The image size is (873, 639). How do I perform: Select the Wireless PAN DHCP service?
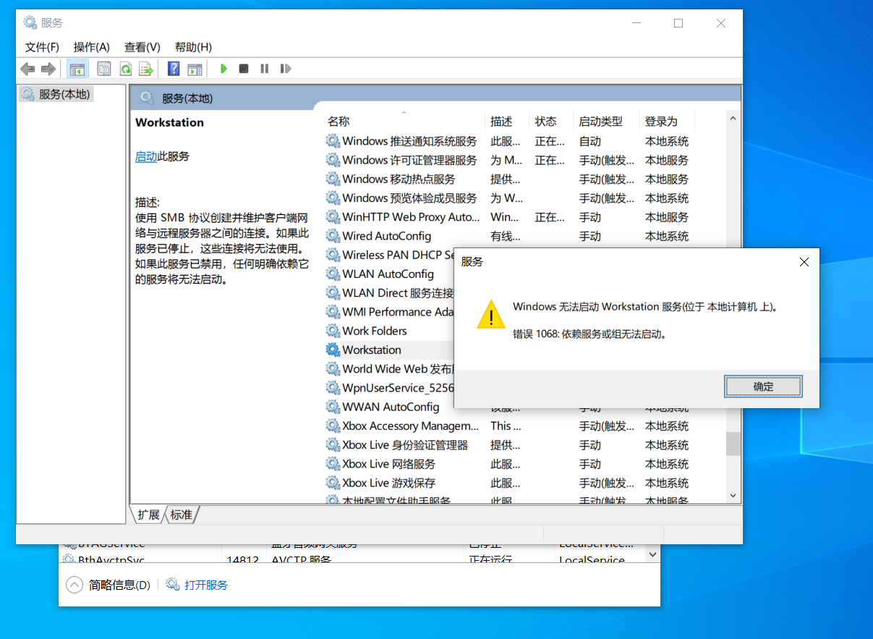389,255
